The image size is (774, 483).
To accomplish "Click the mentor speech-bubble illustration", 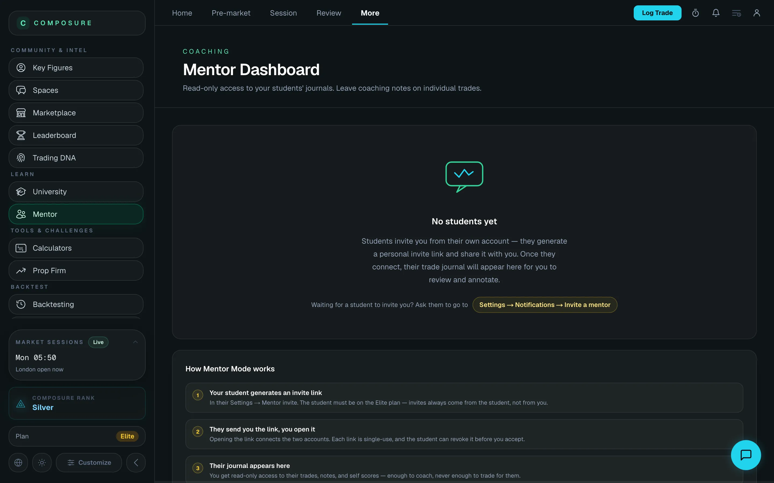I will (464, 177).
